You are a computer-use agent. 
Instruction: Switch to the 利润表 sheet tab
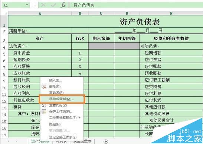tap(61, 141)
